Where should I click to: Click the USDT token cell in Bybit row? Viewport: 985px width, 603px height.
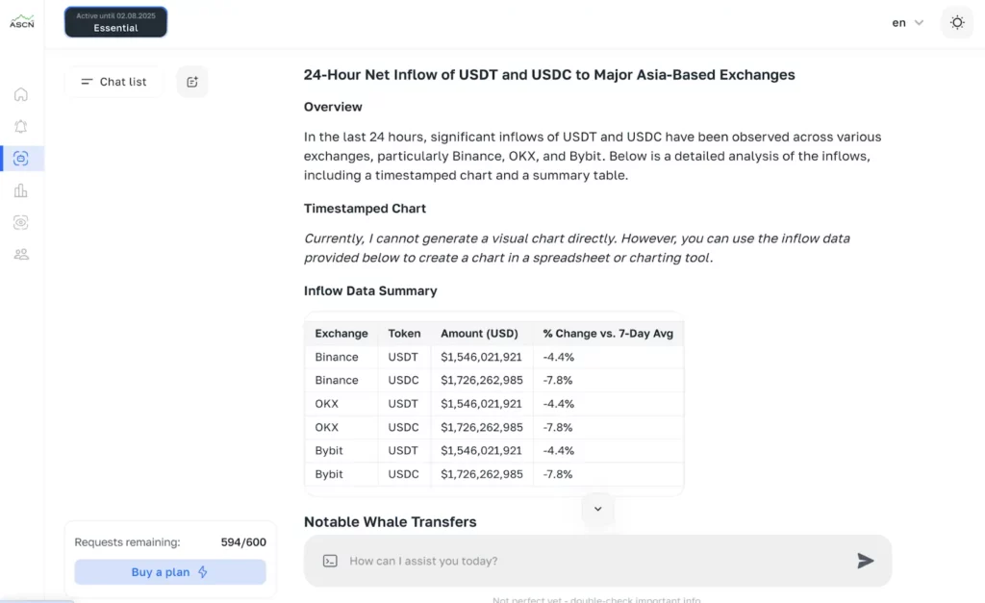[x=403, y=450]
